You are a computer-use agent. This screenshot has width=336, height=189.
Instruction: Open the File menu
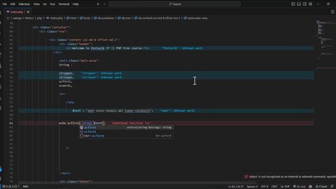pos(5,4)
